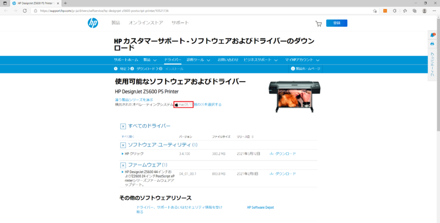Click すべて開く link
Screen dimensions: 440x223
[x=128, y=136]
